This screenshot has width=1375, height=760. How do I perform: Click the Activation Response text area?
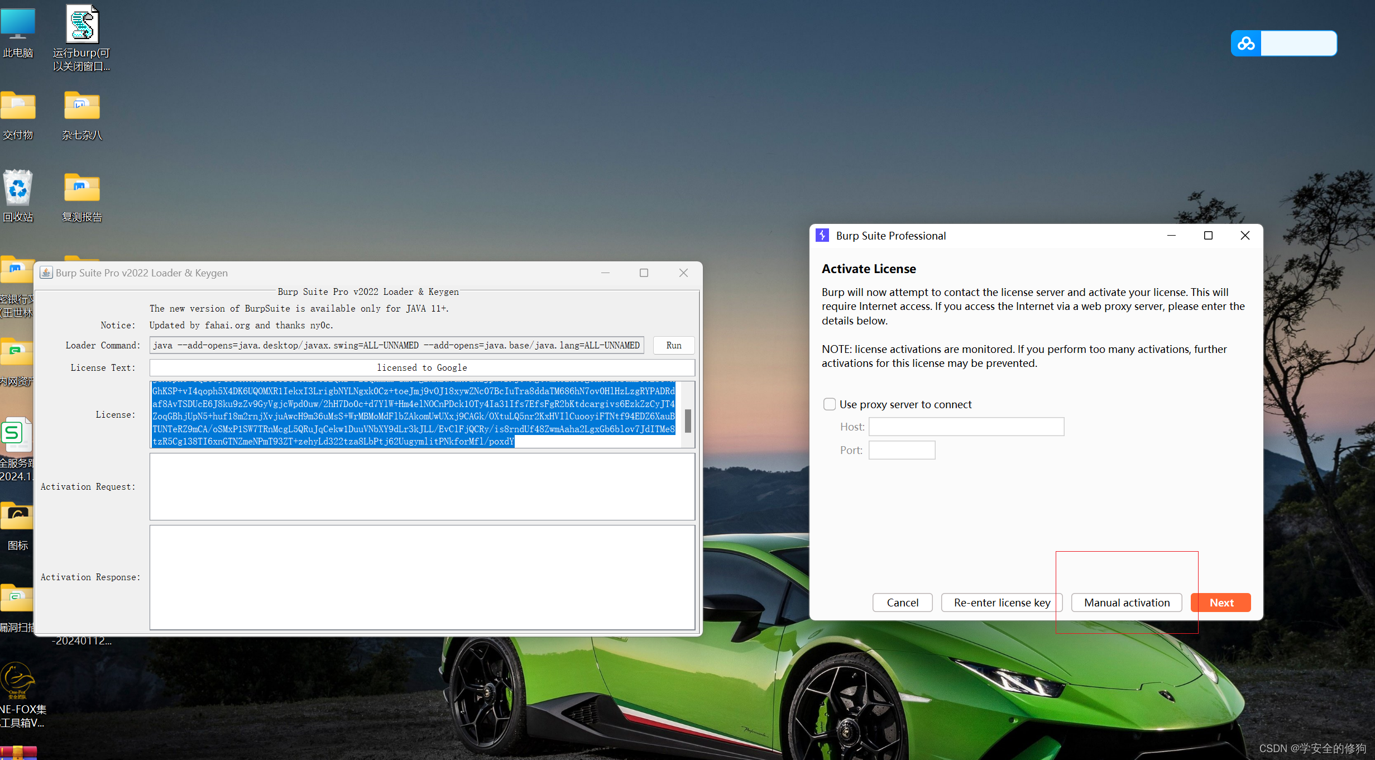point(422,577)
